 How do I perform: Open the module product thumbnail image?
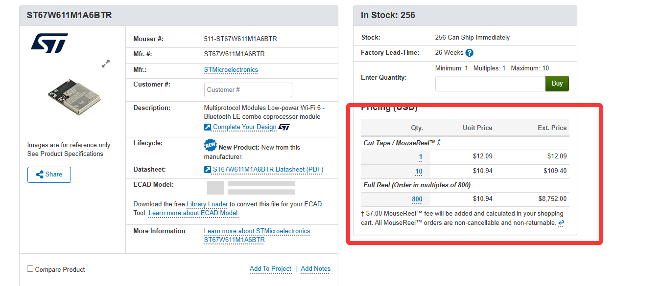click(75, 96)
